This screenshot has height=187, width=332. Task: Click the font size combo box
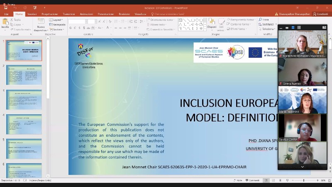coord(92,22)
